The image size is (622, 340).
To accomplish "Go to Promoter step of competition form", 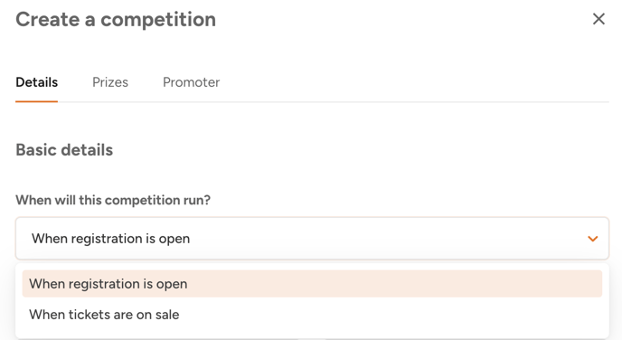I will [191, 82].
